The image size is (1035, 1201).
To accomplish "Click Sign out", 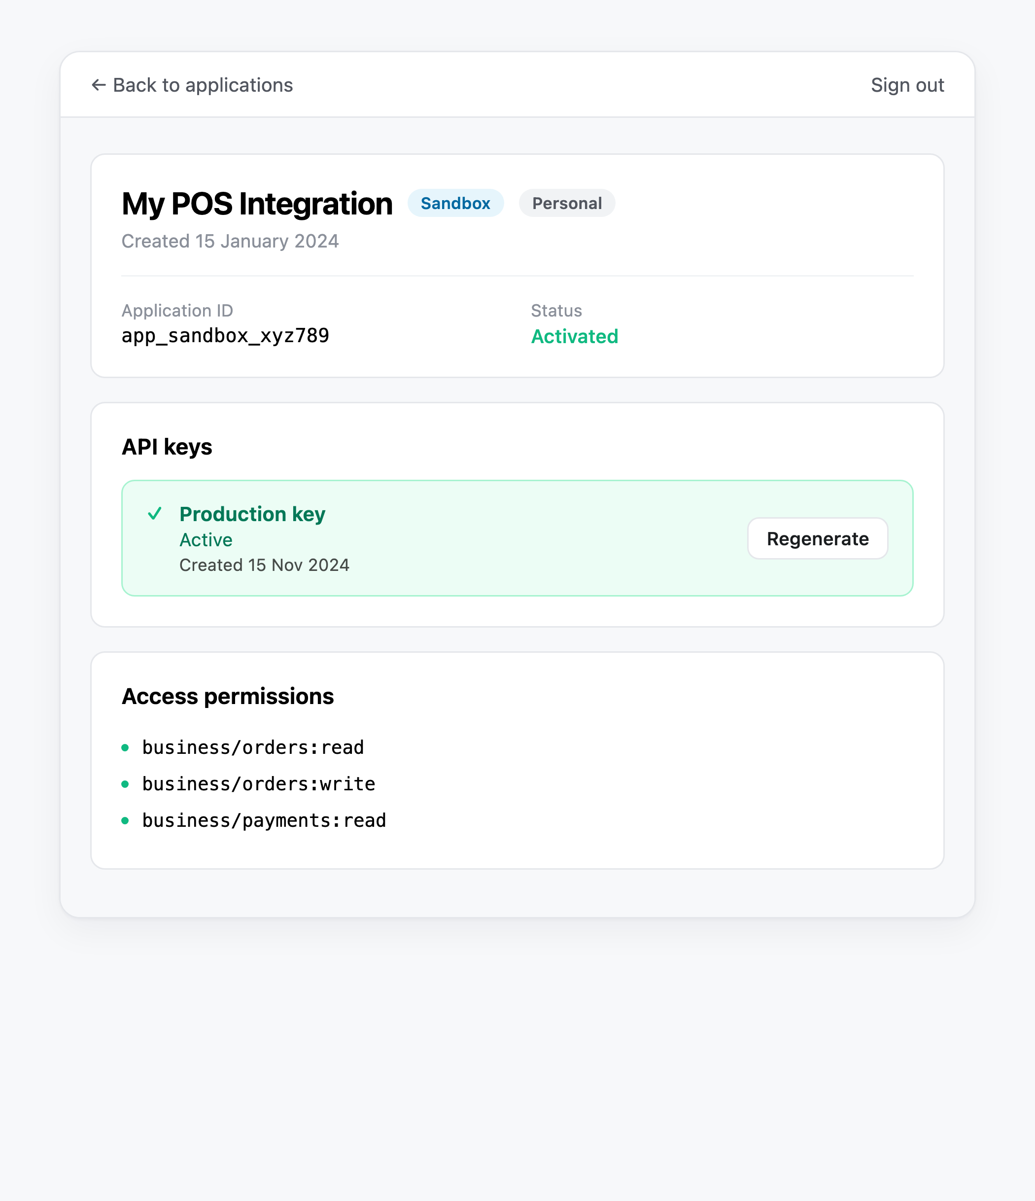I will tap(907, 85).
